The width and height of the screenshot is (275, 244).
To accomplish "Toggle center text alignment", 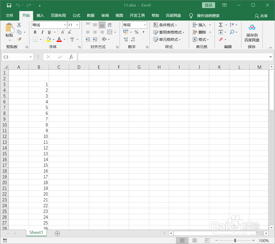I will [95, 32].
